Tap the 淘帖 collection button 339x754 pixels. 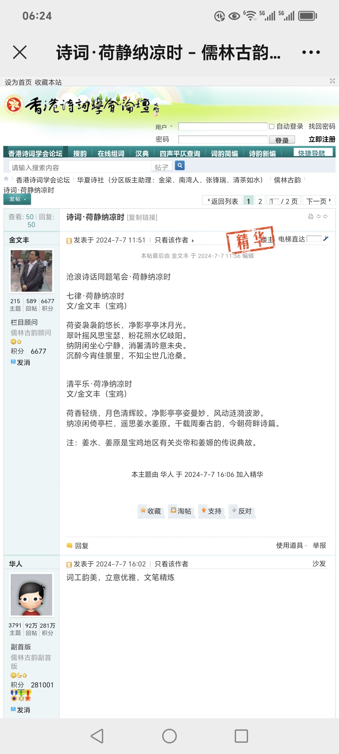[x=181, y=511]
